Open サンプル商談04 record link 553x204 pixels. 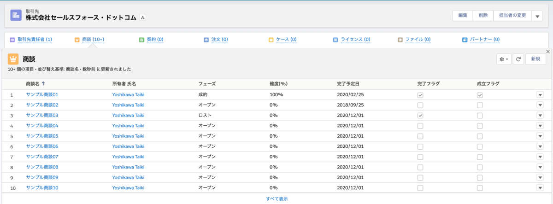(42, 126)
